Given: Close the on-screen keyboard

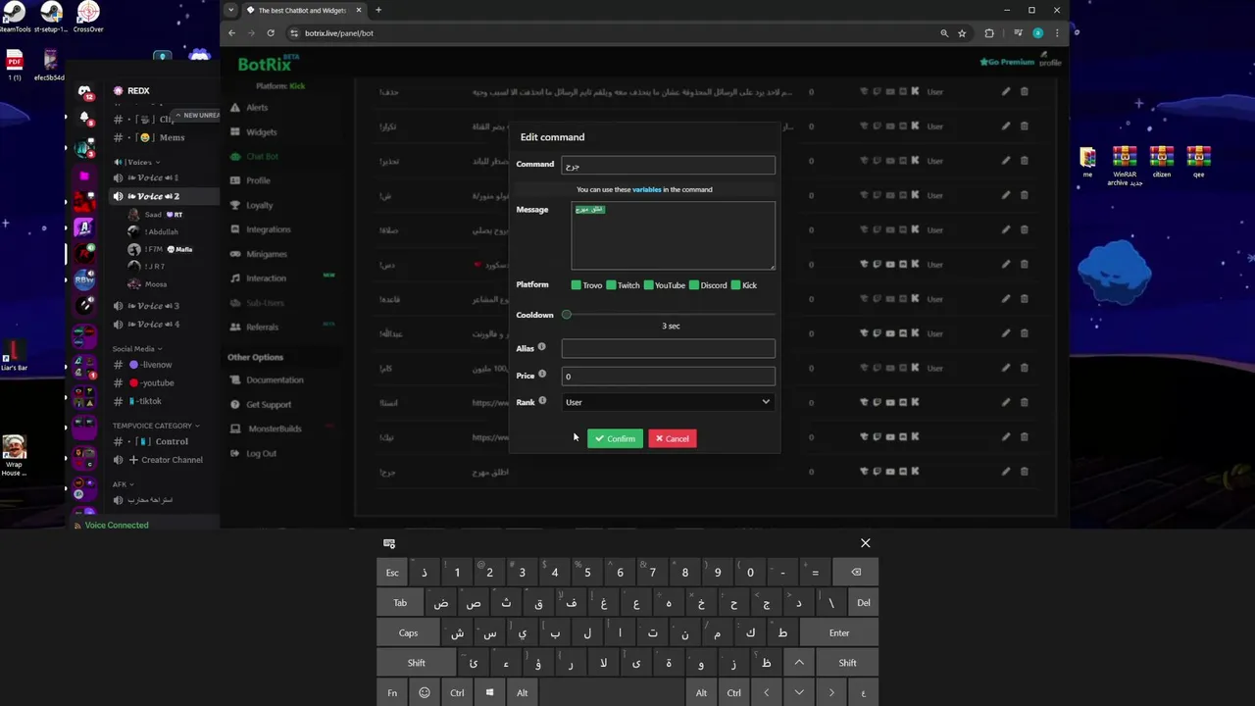Looking at the screenshot, I should [865, 543].
